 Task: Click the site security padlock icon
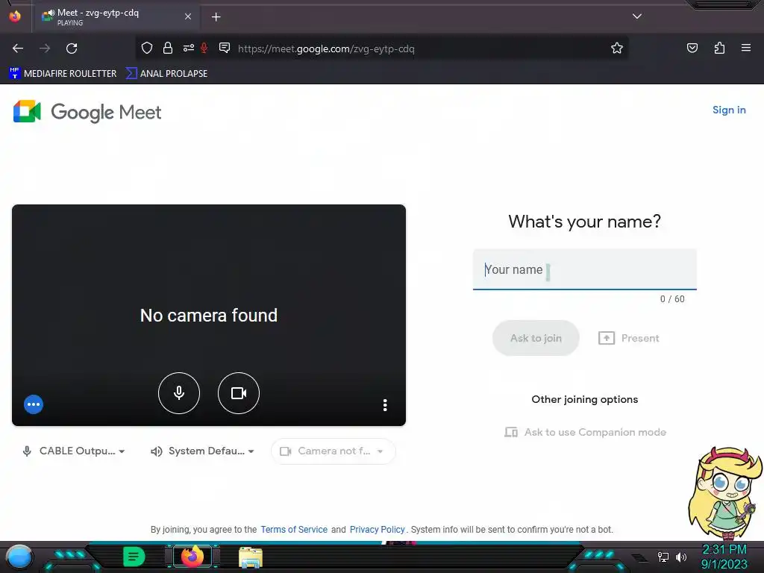point(168,48)
